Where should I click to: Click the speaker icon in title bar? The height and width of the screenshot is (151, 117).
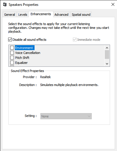[5, 5]
